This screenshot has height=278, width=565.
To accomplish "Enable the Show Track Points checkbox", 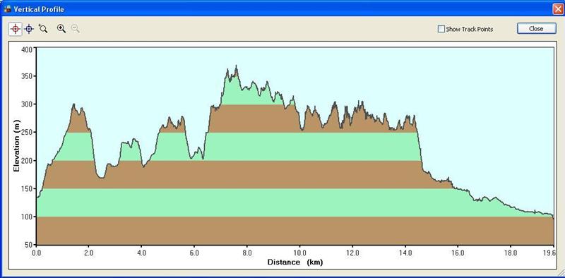I will coord(441,29).
